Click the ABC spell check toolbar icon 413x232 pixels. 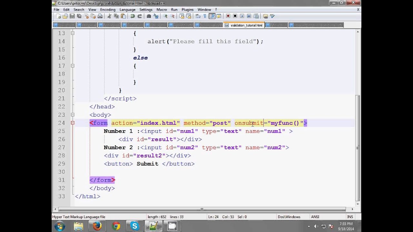(x=272, y=16)
